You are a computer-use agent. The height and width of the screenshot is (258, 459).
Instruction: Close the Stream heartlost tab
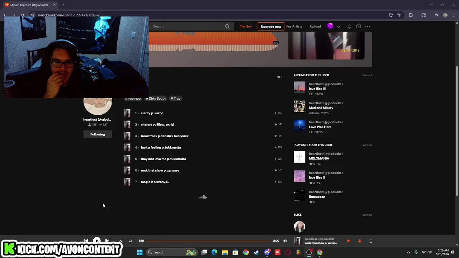(x=55, y=5)
